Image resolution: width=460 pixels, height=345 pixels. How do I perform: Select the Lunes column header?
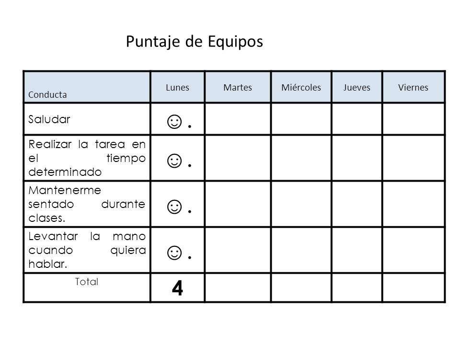tap(177, 87)
